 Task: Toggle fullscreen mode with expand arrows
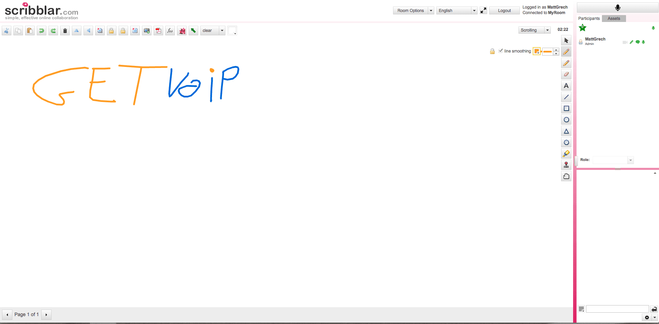[x=483, y=11]
